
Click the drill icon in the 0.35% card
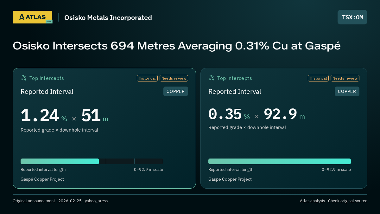pos(212,78)
